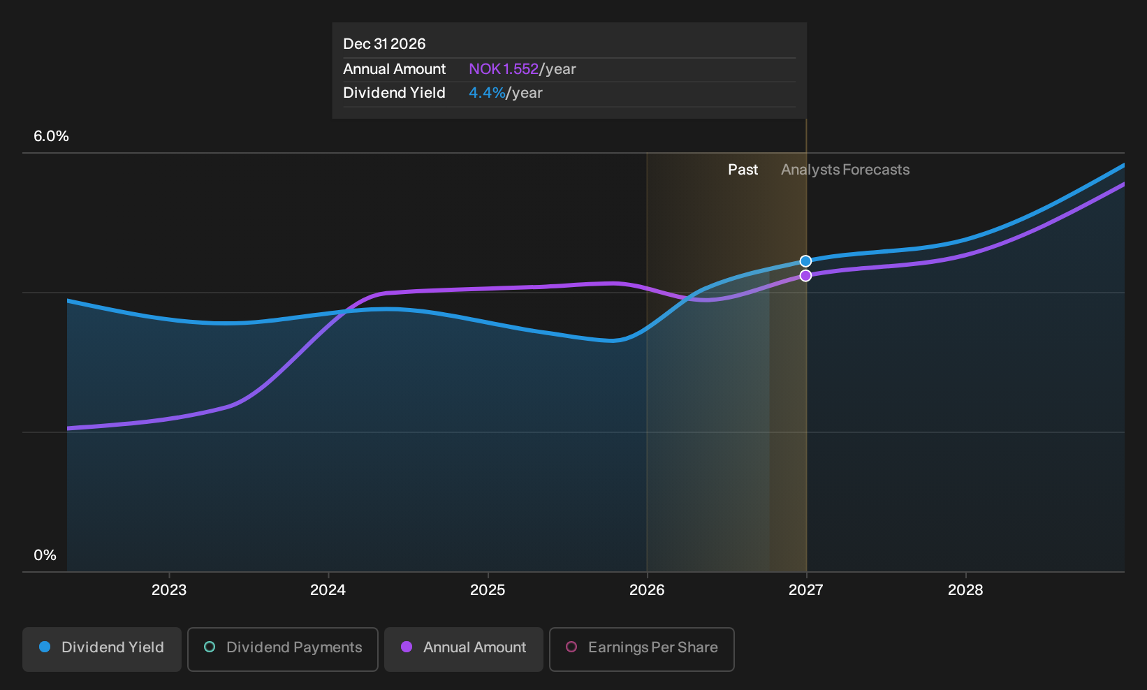Viewport: 1147px width, 690px height.
Task: Toggle the Dividend Yield series
Action: point(102,649)
